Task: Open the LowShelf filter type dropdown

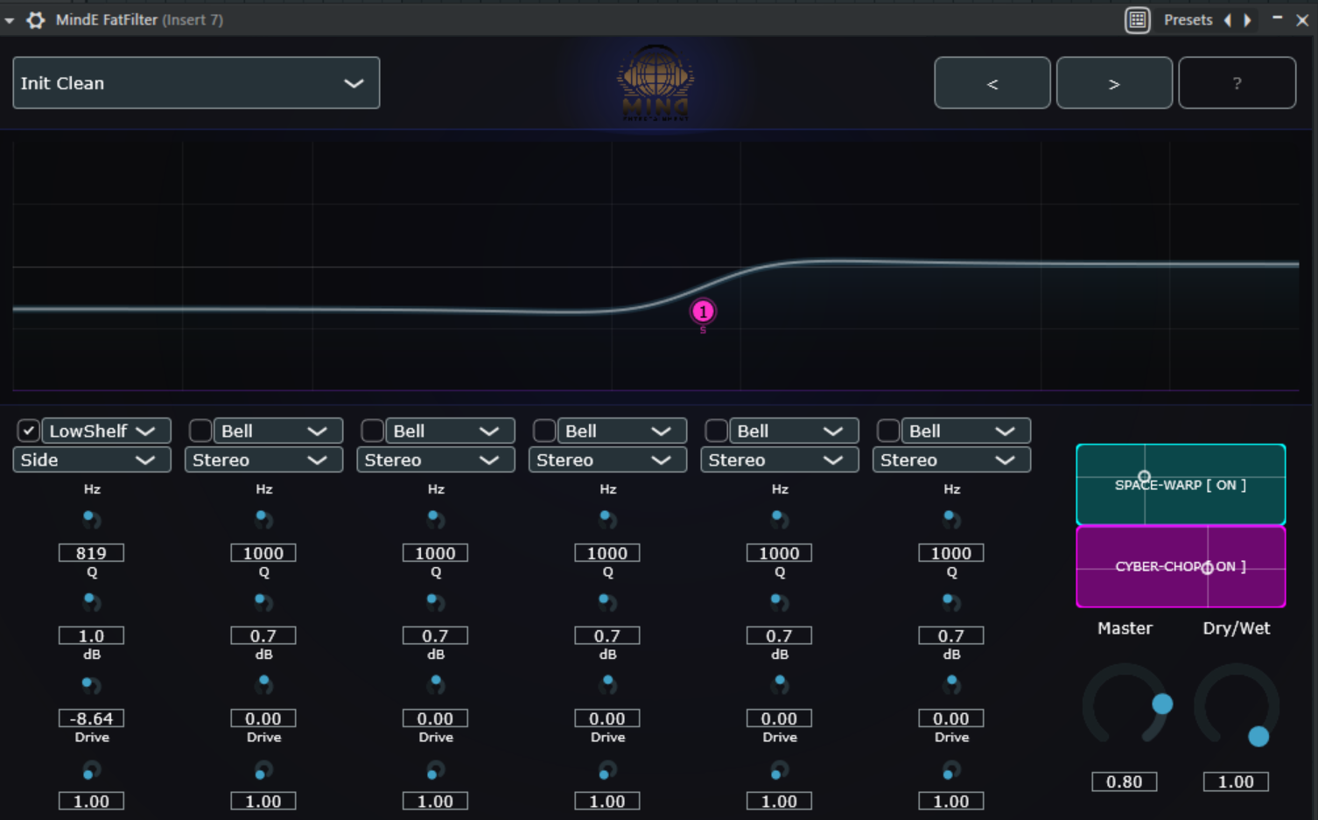Action: 105,431
